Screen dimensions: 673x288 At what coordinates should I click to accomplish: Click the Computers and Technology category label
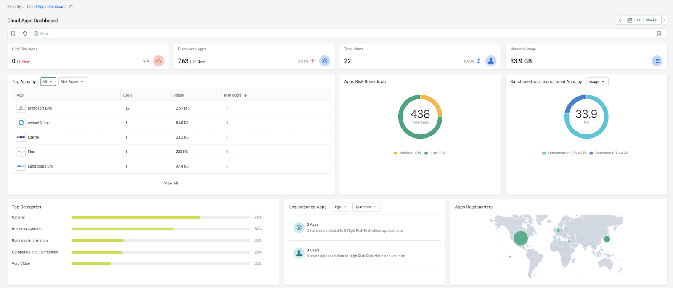(35, 252)
